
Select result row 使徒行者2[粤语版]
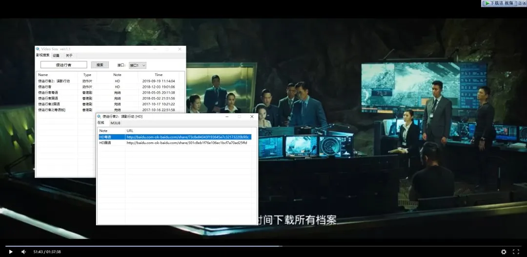point(107,110)
